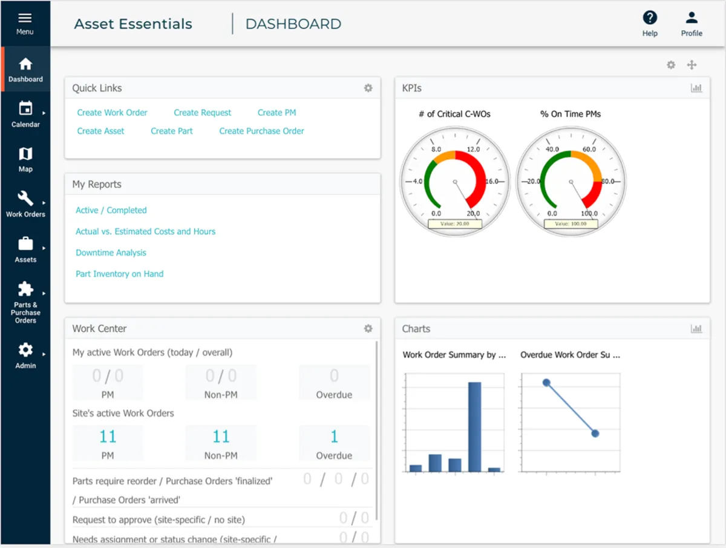This screenshot has height=548, width=726.
Task: Click my active Overdue count 0
Action: 334,376
